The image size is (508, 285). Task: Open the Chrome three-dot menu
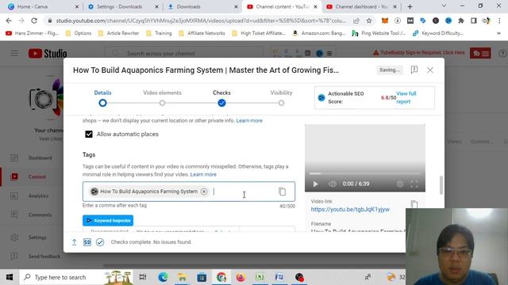tap(499, 21)
